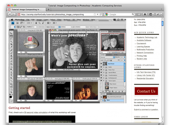Click the Contact Us button
Image resolution: width=170 pixels, height=125 pixels.
pos(146,91)
